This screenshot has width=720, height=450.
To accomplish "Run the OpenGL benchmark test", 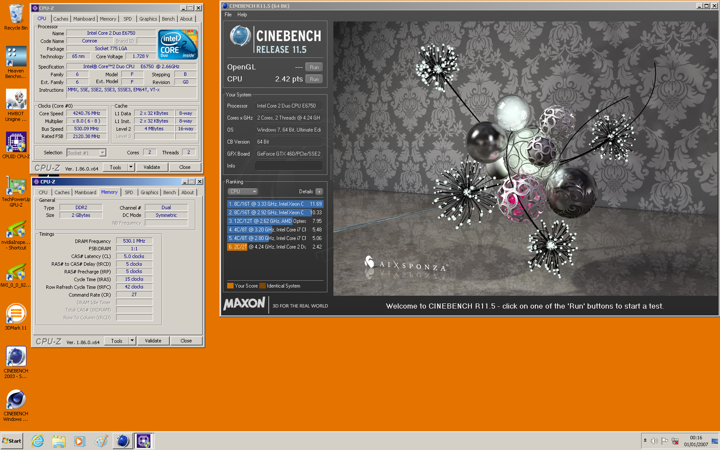I will 314,67.
